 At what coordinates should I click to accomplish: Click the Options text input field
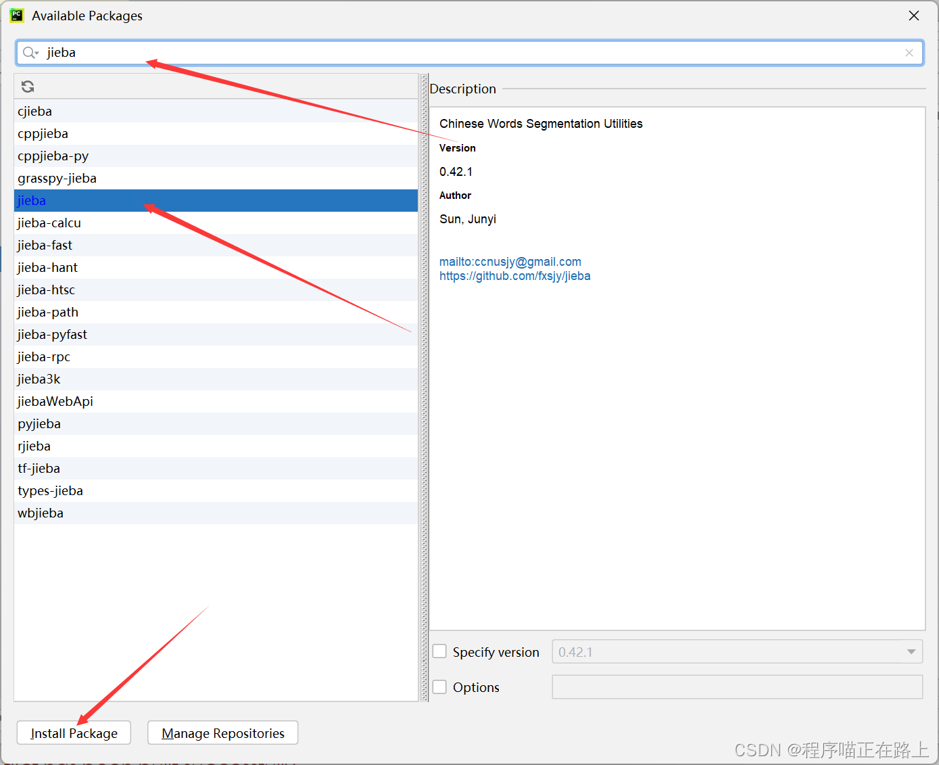pos(737,687)
